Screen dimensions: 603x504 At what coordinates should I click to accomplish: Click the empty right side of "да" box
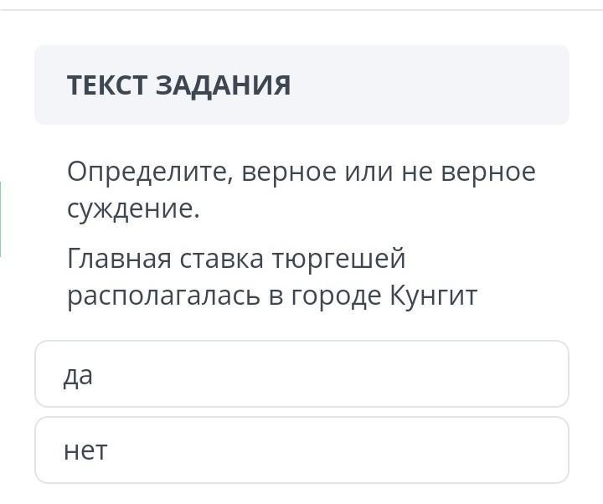point(469,374)
